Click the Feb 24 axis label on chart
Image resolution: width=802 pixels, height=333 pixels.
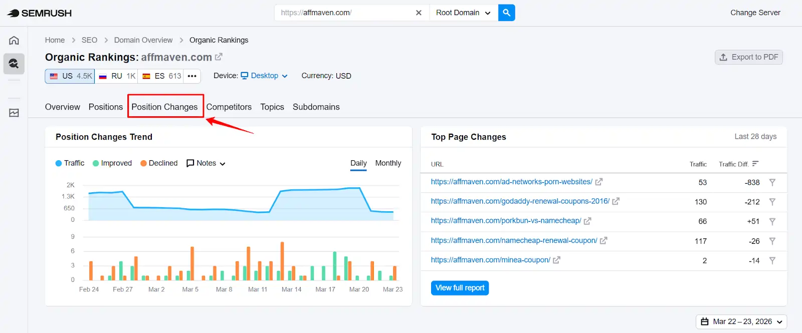tap(89, 289)
